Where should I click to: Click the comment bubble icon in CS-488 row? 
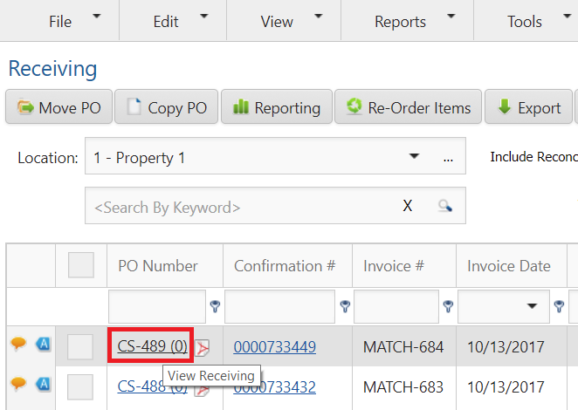(17, 385)
